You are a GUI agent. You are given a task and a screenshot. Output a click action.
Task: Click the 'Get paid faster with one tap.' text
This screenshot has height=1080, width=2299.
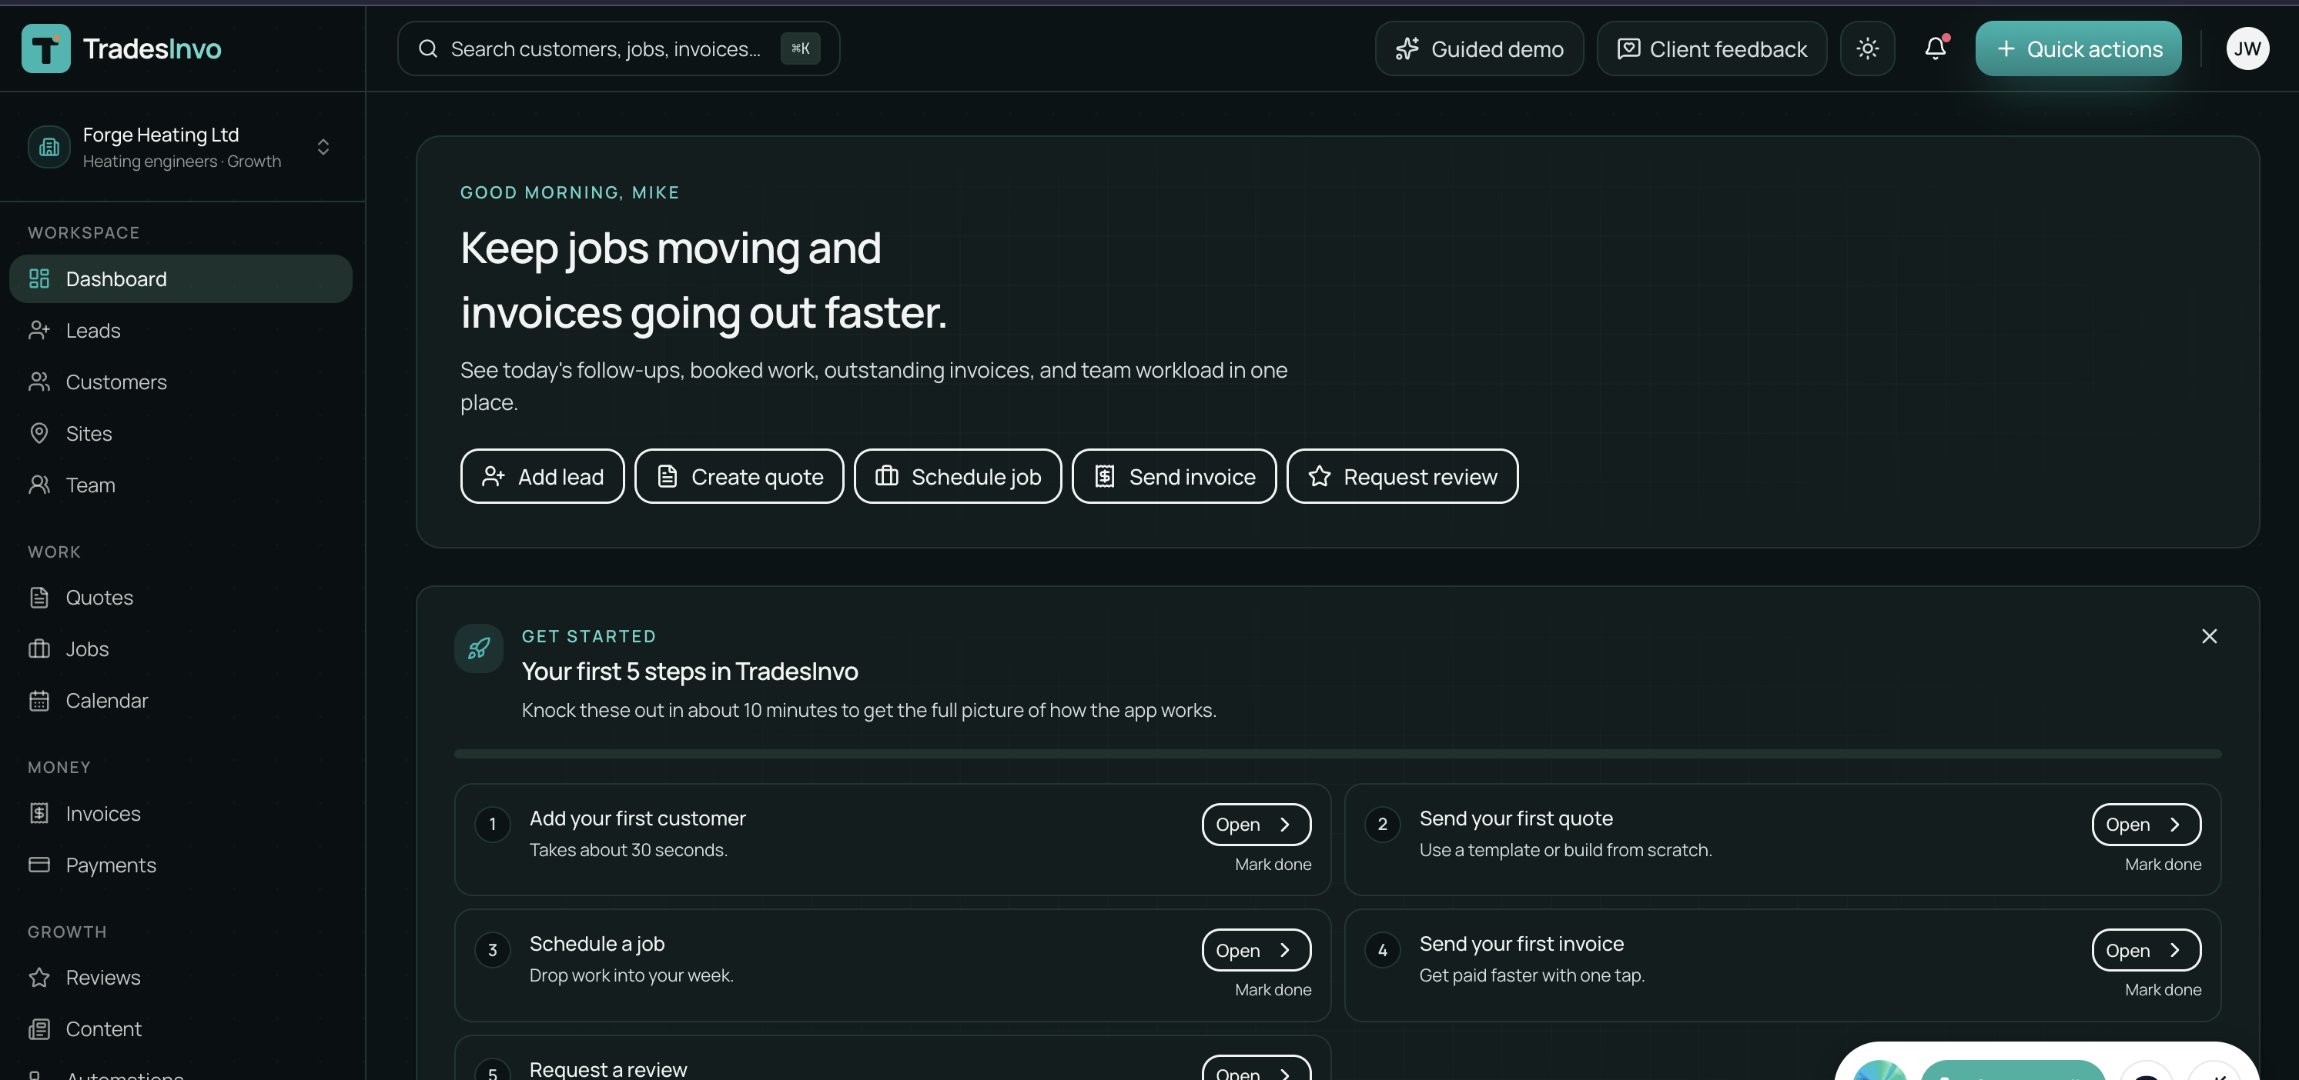(x=1531, y=975)
